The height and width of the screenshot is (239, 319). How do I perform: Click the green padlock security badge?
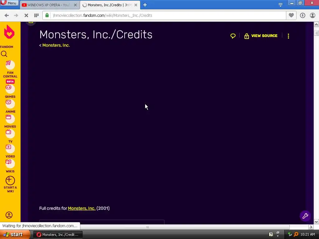pos(47,15)
